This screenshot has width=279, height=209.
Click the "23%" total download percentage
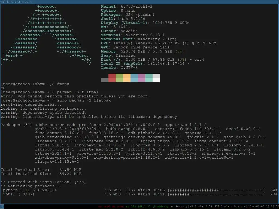click(x=274, y=194)
